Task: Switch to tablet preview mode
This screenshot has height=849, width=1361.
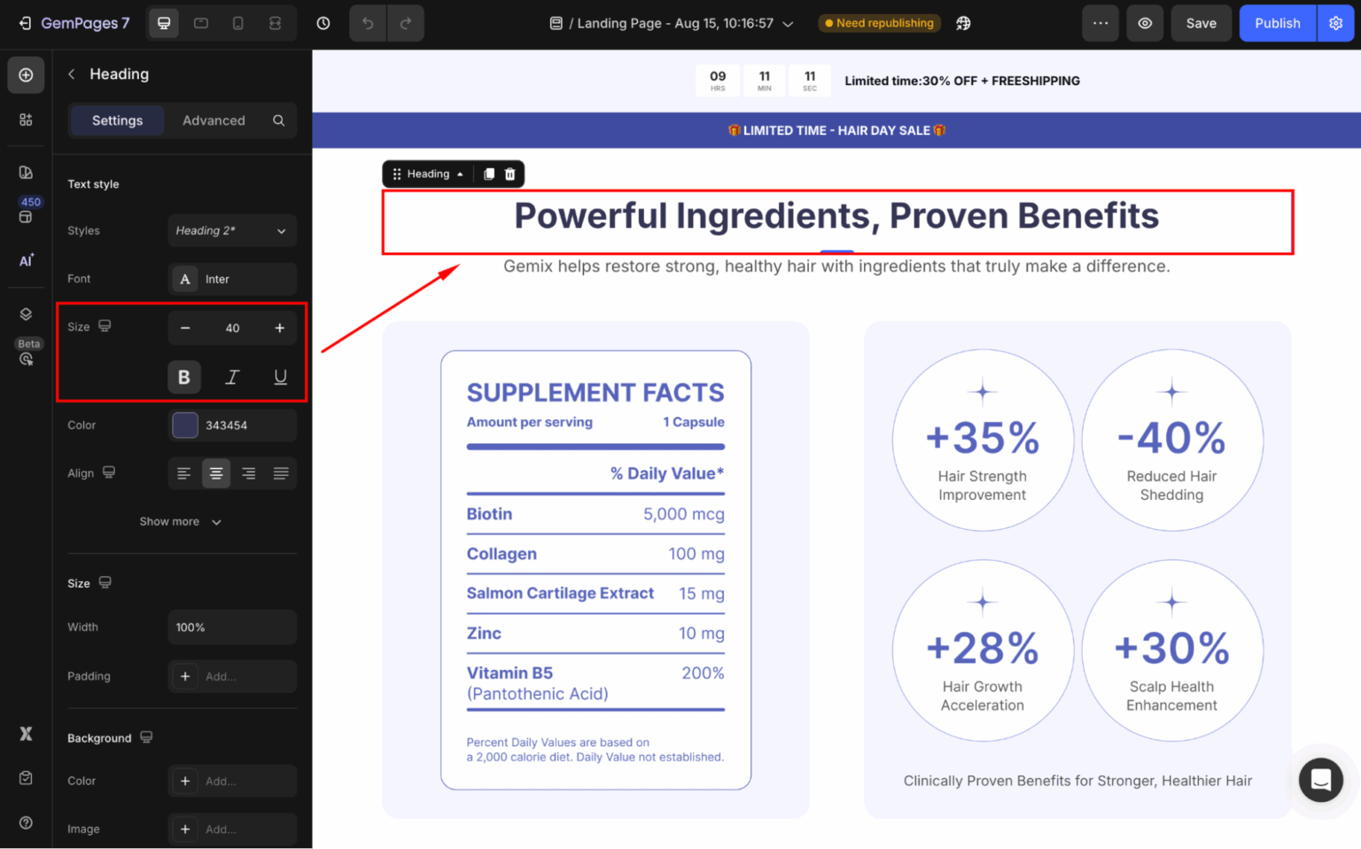Action: [x=200, y=23]
